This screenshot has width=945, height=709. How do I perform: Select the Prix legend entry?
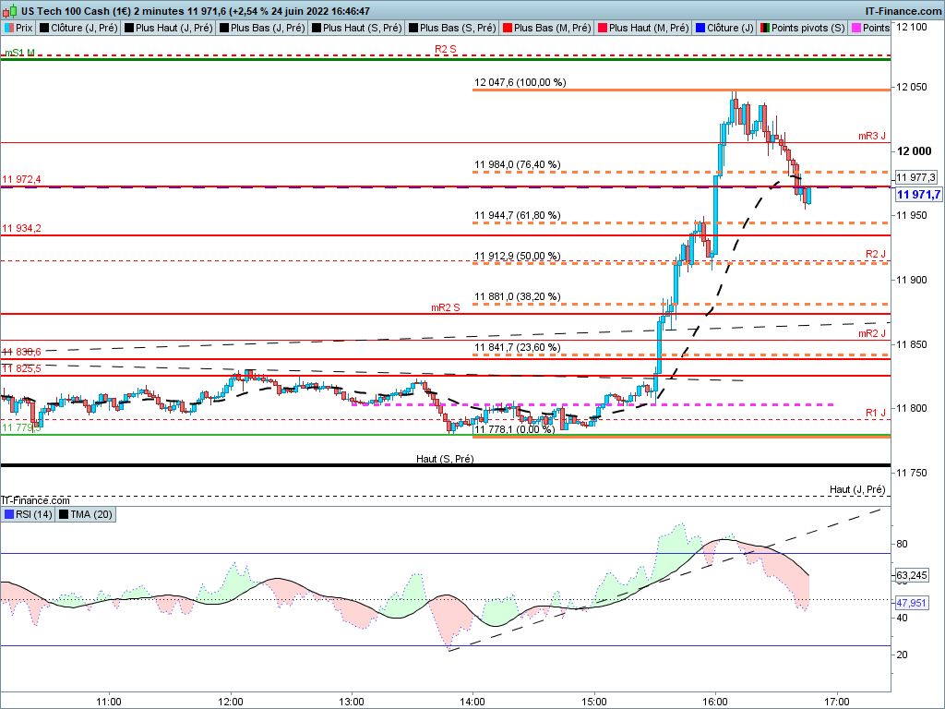click(x=18, y=28)
